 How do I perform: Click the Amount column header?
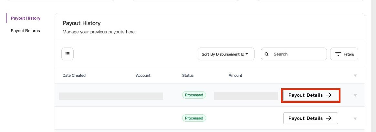[235, 75]
